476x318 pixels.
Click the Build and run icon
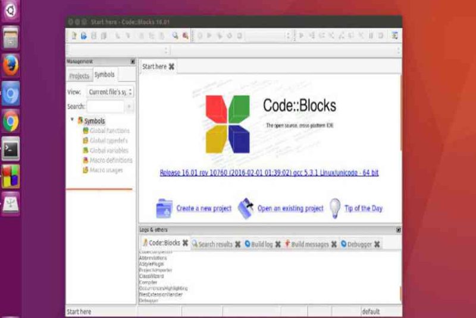tap(220, 36)
